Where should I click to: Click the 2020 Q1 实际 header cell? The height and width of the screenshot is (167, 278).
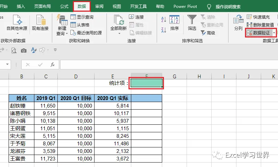pos(113,98)
